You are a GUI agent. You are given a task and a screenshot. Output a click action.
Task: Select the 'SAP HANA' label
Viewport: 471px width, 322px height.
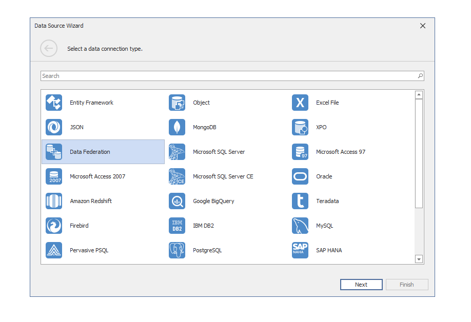329,250
